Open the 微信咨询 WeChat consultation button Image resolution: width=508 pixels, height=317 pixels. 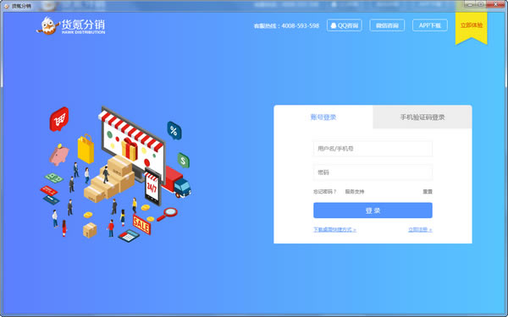(x=387, y=25)
